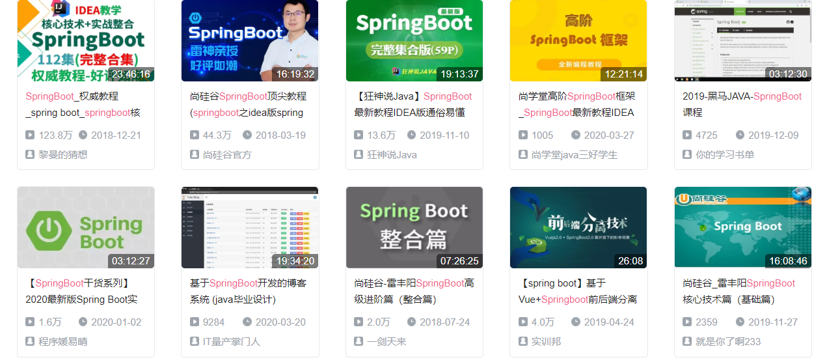Click play-count icon next to 4.0万
840x364 pixels.
coord(523,322)
